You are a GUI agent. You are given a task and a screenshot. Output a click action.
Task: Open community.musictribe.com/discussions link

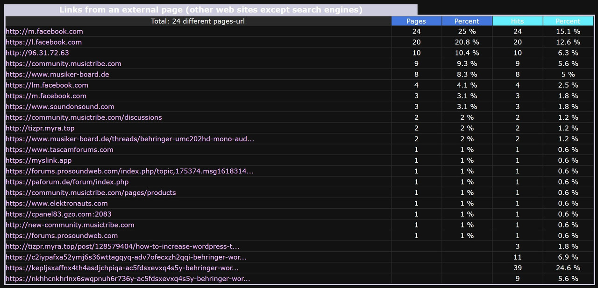84,117
